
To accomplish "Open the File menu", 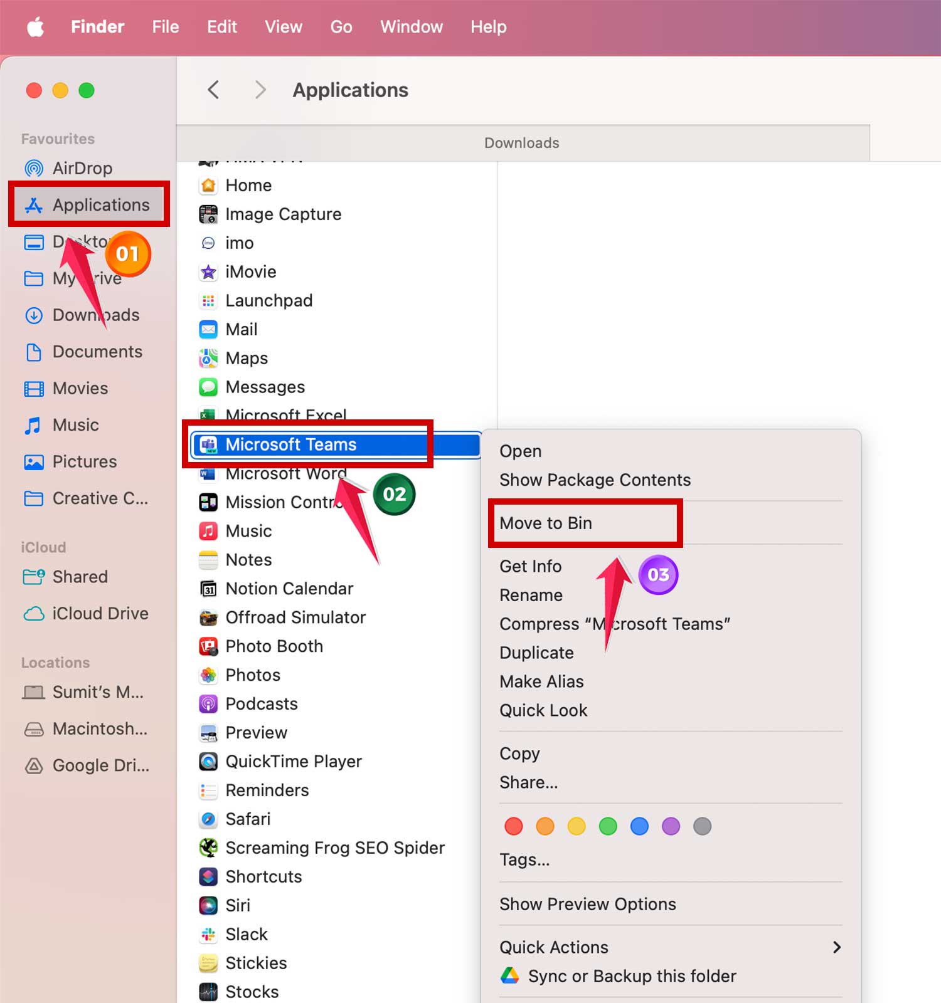I will click(166, 27).
